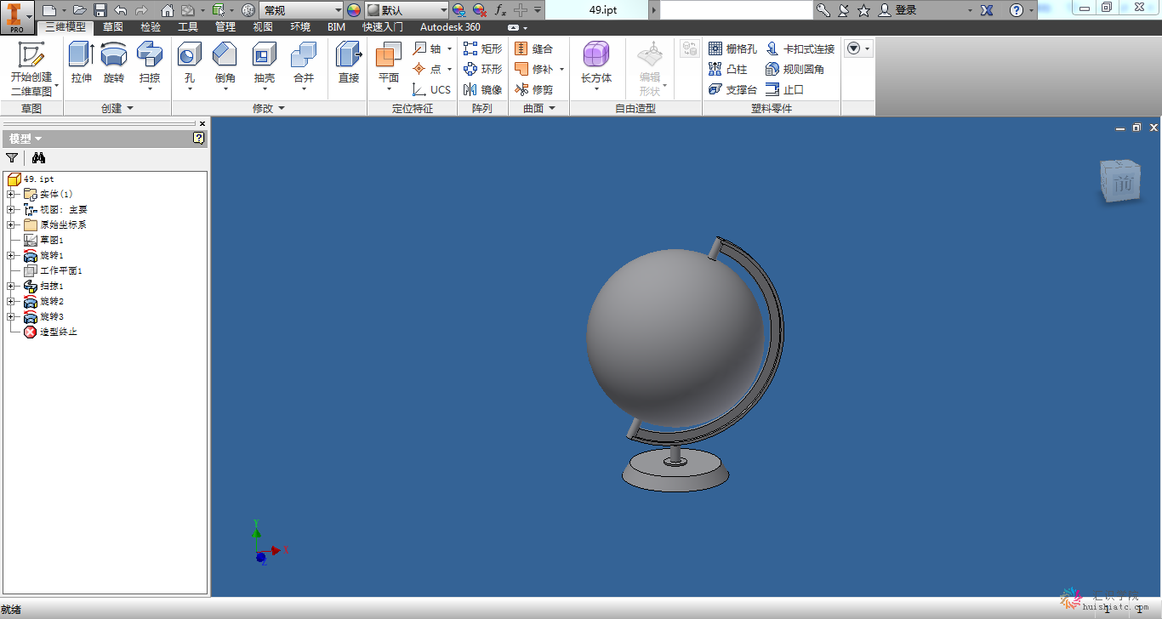Open the 模型 browser dropdown

pos(26,139)
